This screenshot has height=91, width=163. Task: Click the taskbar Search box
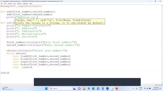coord(61,88)
